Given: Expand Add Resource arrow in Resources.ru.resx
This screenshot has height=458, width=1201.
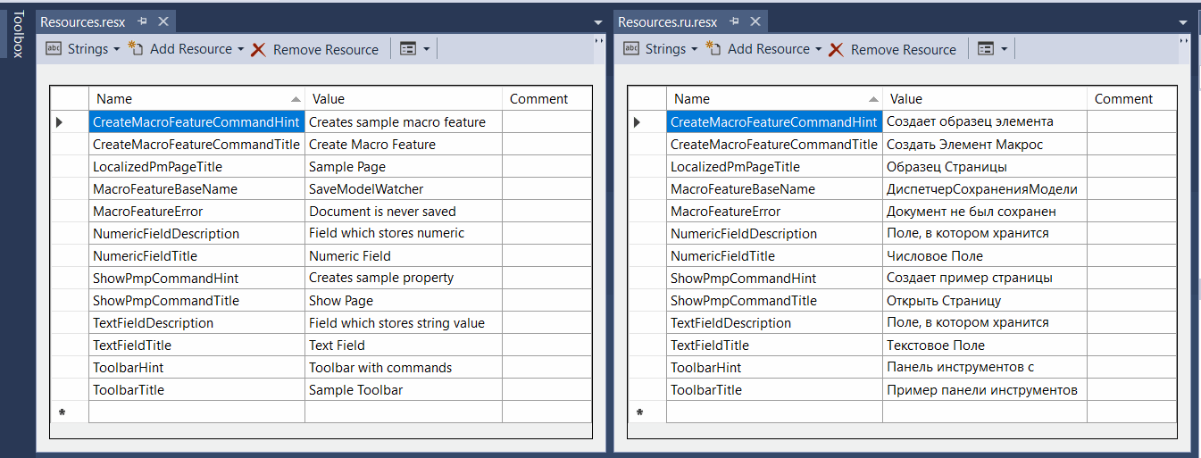Looking at the screenshot, I should [x=818, y=49].
